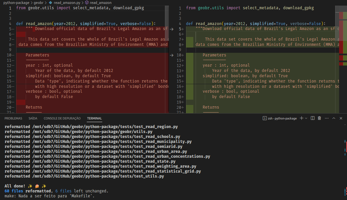This screenshot has width=347, height=200.
Task: Click the diff revert arrow at line 10
Action: click(x=171, y=55)
